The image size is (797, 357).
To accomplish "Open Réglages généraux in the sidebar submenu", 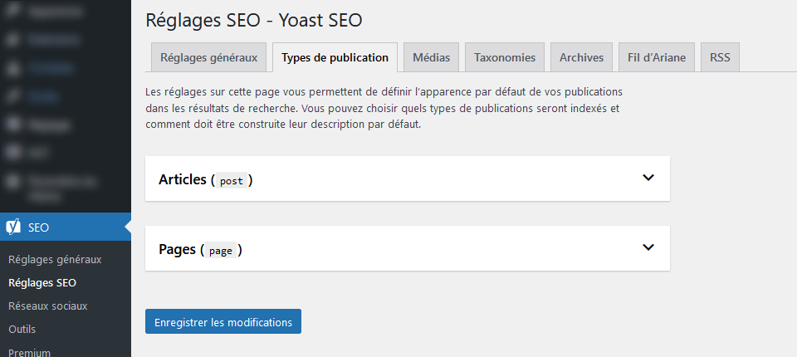I will pyautogui.click(x=55, y=259).
